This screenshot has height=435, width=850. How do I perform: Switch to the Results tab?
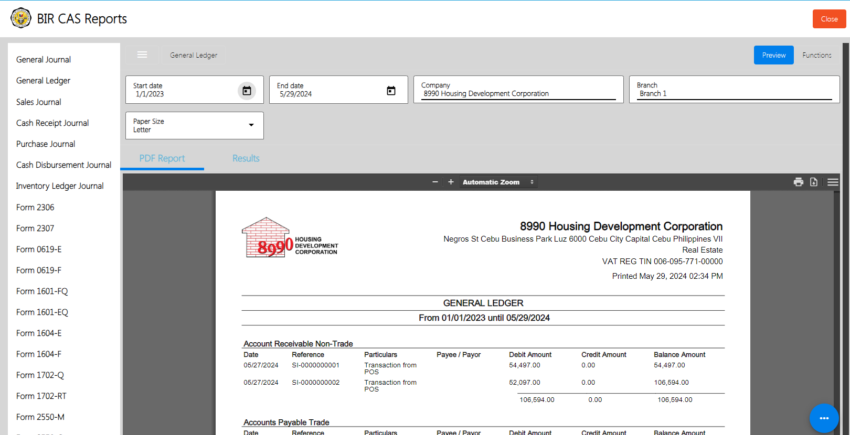pyautogui.click(x=246, y=158)
